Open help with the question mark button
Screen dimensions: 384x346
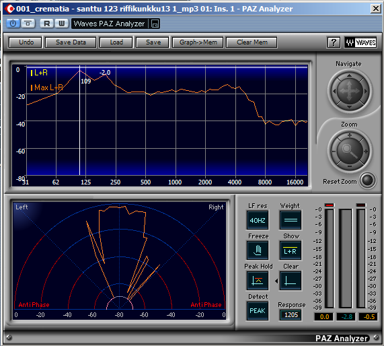tap(334, 42)
